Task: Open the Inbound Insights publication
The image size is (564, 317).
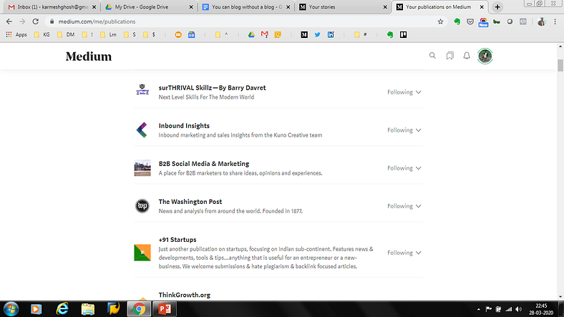Action: point(184,126)
